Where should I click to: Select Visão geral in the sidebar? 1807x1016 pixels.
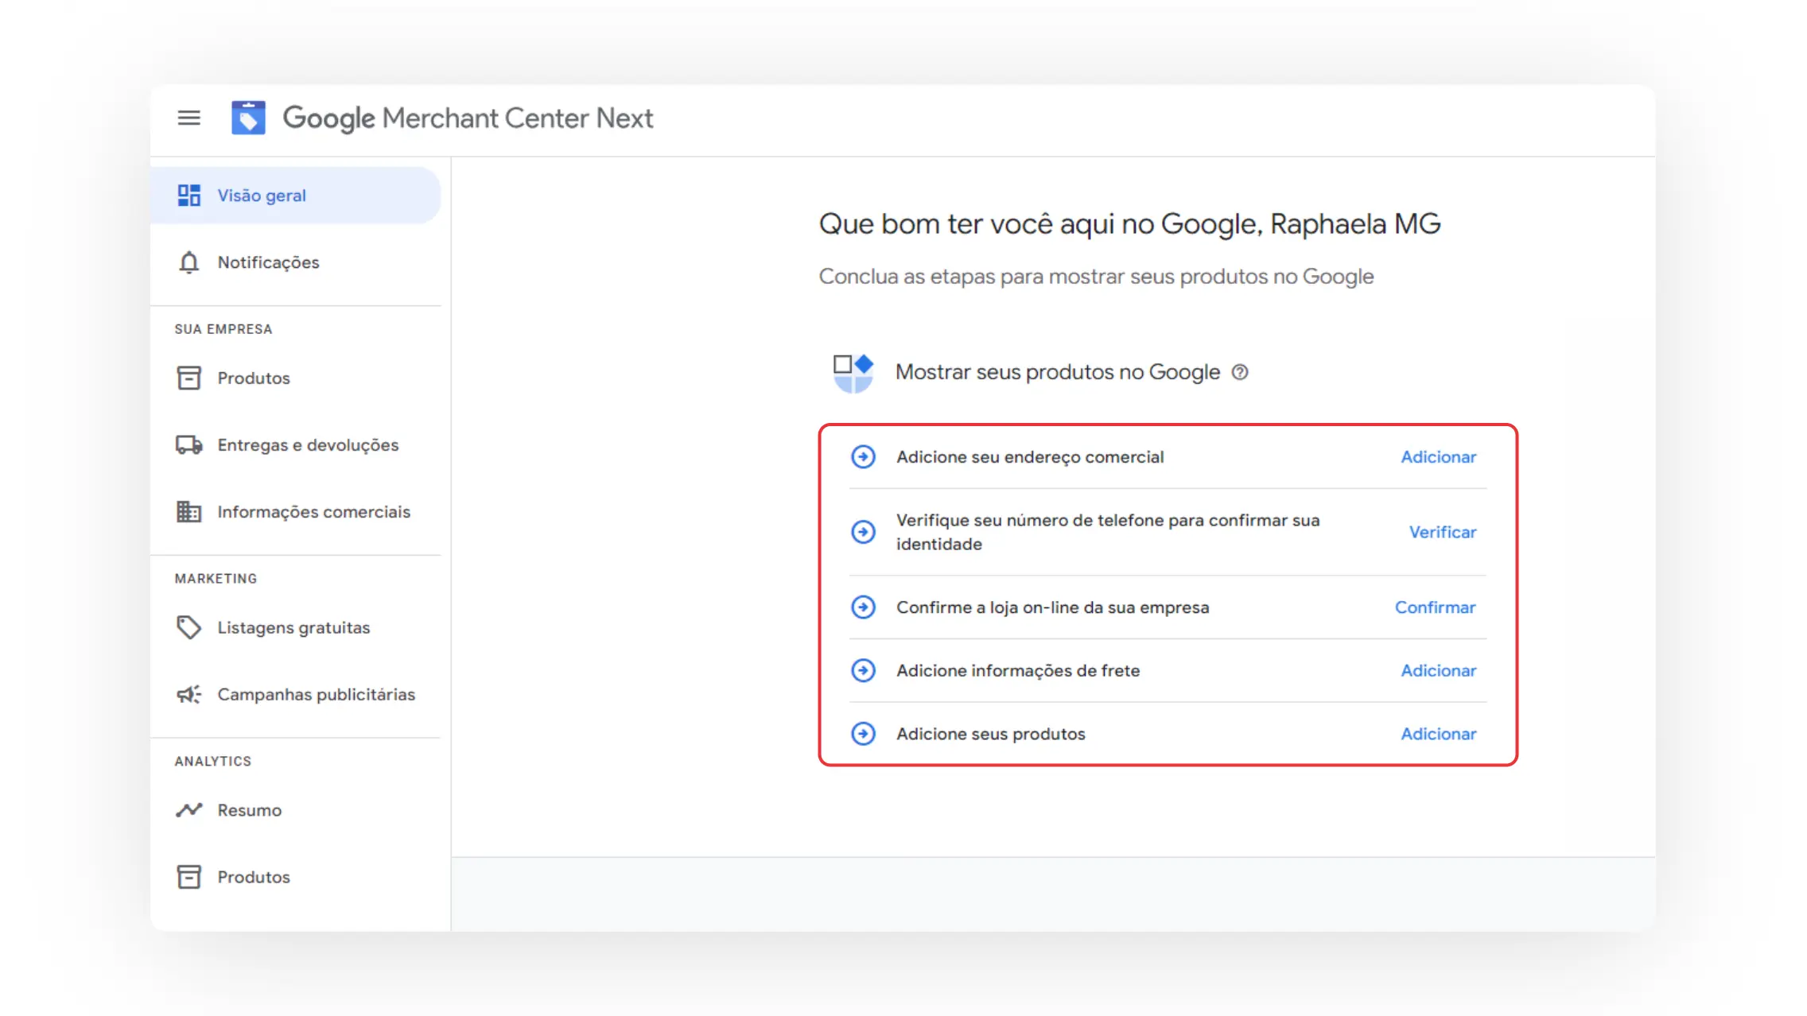(x=262, y=196)
